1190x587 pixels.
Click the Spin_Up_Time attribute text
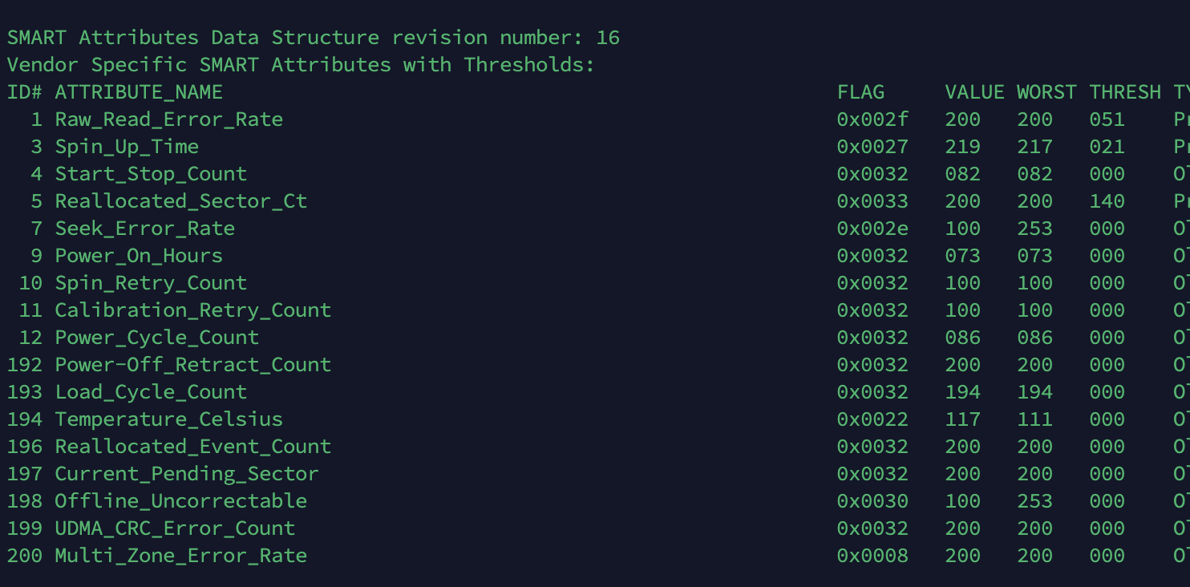[x=127, y=147]
